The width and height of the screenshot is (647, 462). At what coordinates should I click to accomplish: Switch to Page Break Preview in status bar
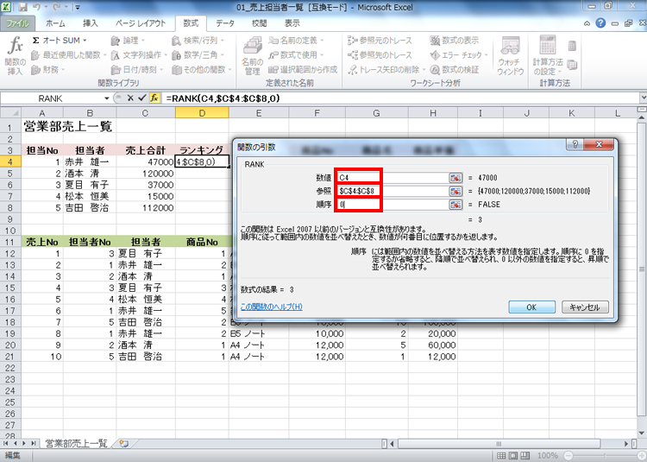click(x=525, y=455)
